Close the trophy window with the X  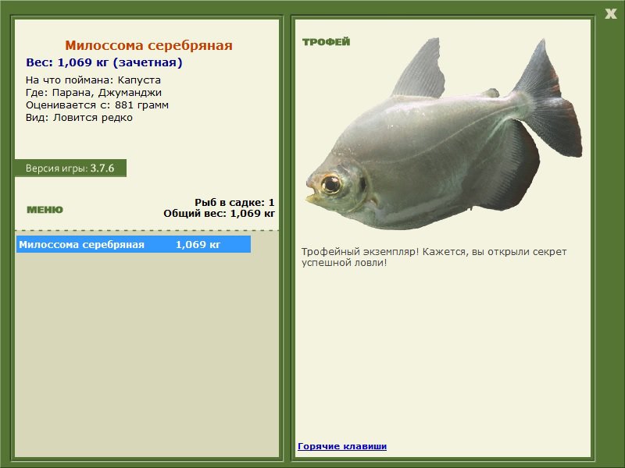click(x=610, y=13)
